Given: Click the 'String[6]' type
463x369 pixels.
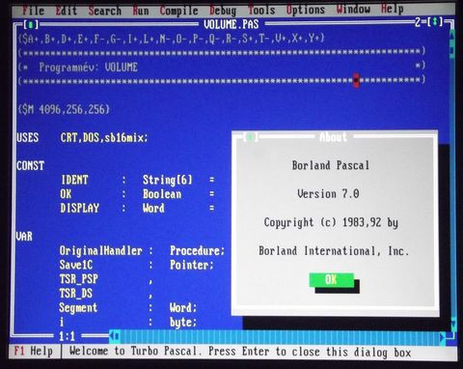Looking at the screenshot, I should 168,180.
